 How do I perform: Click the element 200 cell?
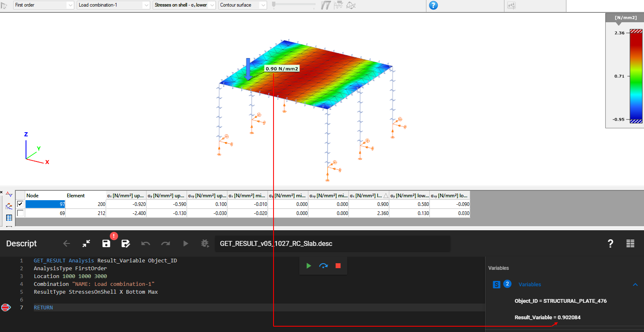[86, 204]
